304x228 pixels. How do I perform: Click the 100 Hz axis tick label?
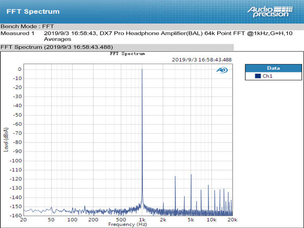tap(72, 219)
